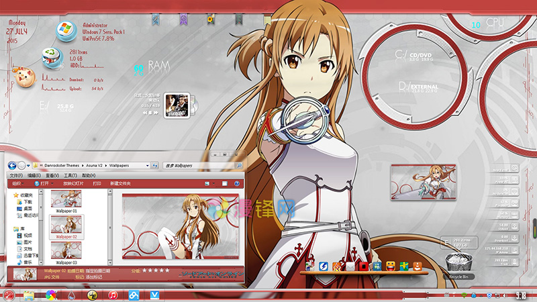The image size is (537, 302).
Task: Expand the 组织 dropdown in Explorer toolbar
Action: click(18, 183)
